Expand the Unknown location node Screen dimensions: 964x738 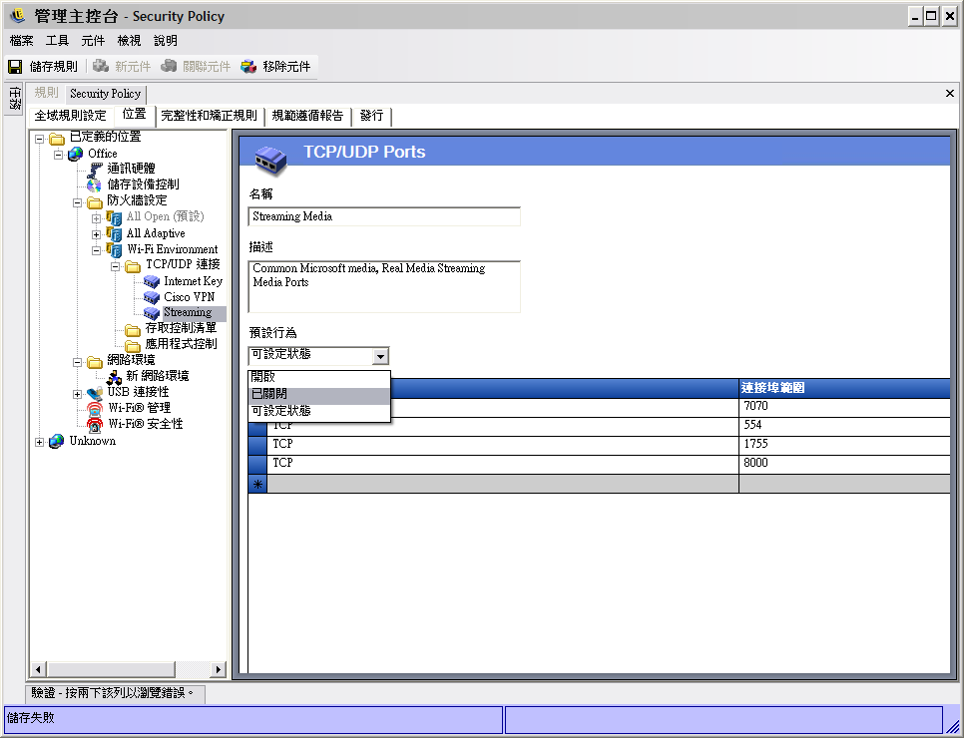[x=39, y=442]
